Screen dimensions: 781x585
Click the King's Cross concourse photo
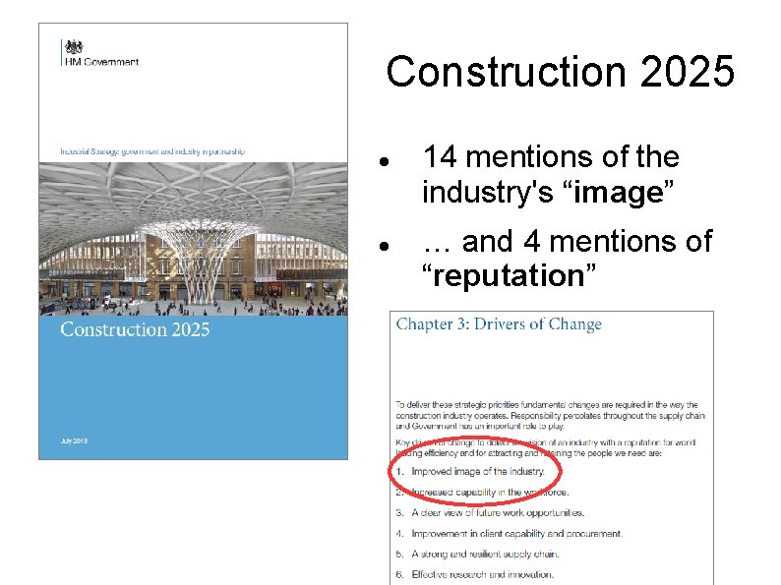click(193, 239)
